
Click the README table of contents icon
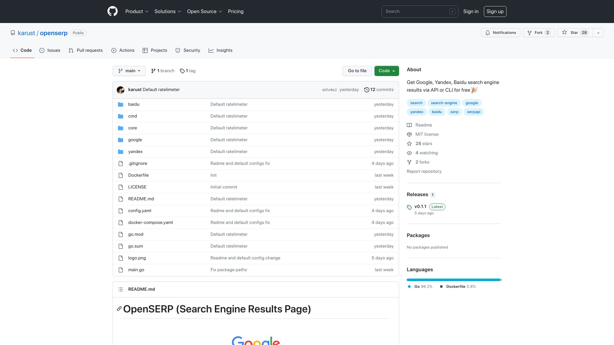click(x=121, y=289)
